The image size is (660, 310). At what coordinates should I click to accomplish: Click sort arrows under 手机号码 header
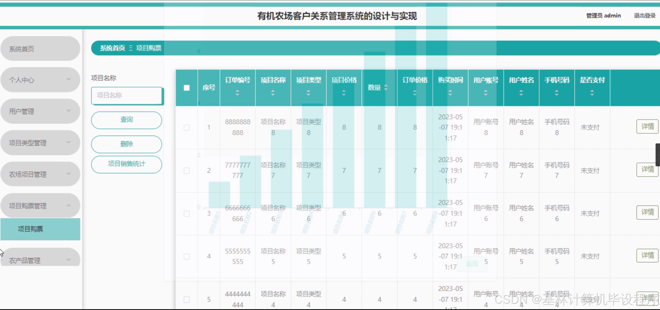pos(556,93)
